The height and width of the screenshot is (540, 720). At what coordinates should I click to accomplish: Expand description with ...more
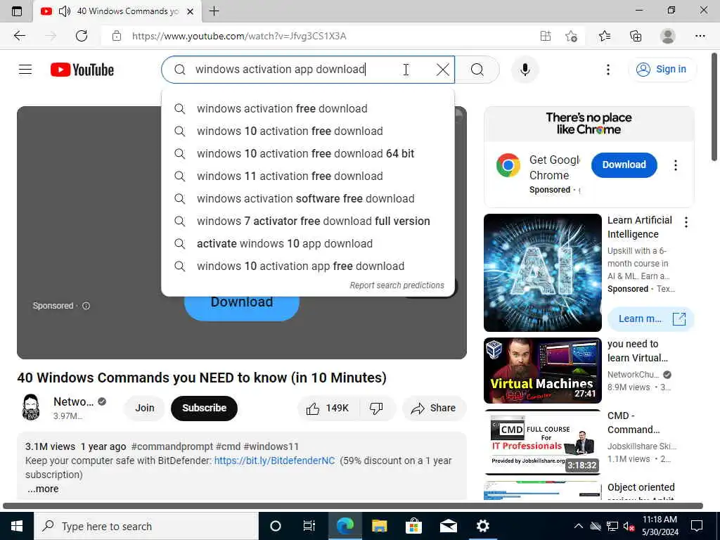[42, 489]
